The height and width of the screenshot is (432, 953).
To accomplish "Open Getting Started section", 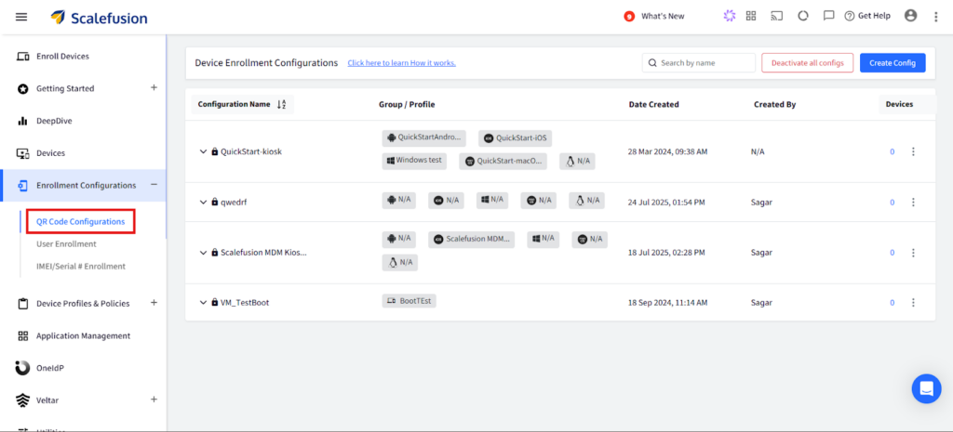I will tap(65, 88).
